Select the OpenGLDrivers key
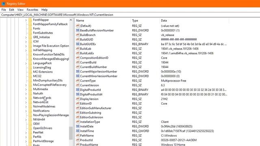This screenshot has height=146, width=260. pyautogui.click(x=43, y=128)
